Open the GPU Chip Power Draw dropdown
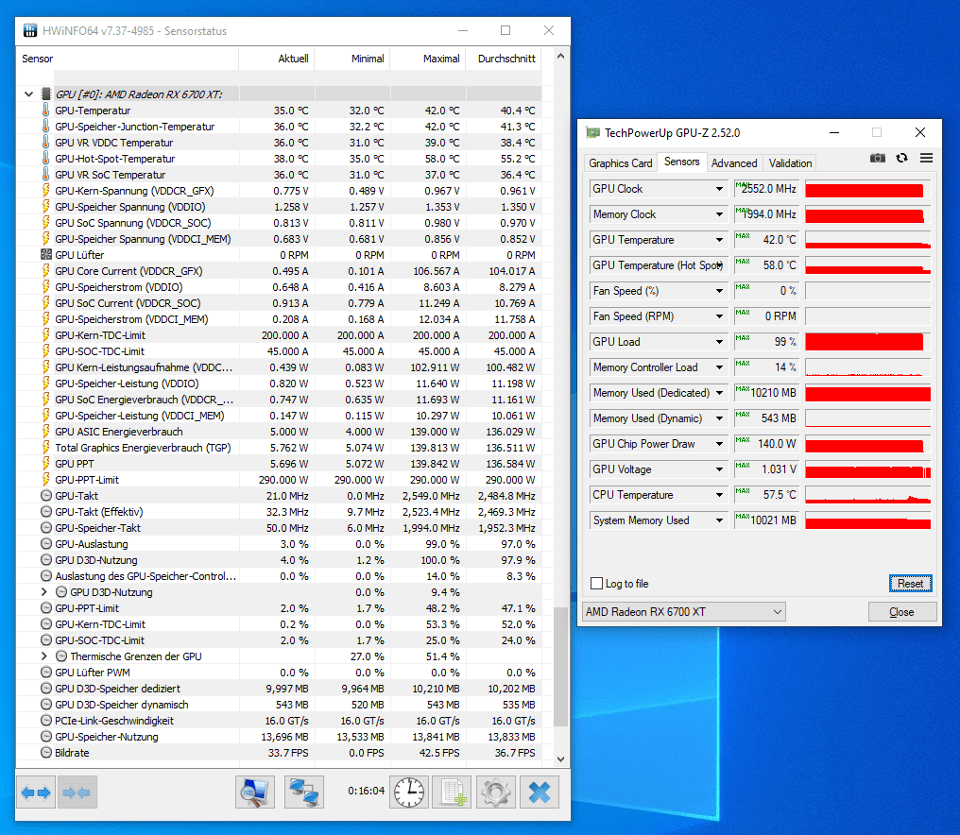The width and height of the screenshot is (960, 835). click(719, 444)
